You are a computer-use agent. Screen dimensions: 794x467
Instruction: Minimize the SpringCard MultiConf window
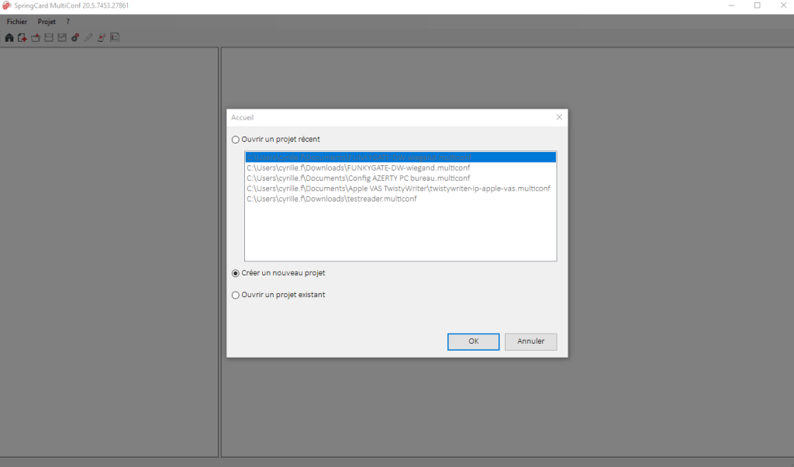[x=731, y=5]
